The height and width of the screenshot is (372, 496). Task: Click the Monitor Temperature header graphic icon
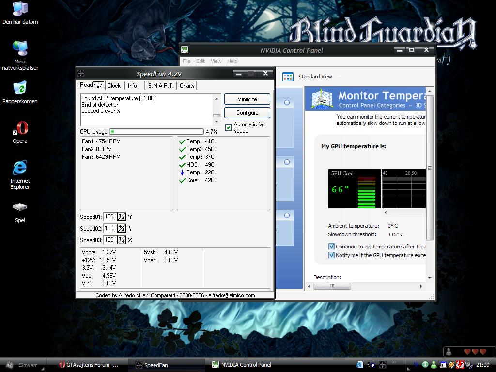pyautogui.click(x=322, y=99)
